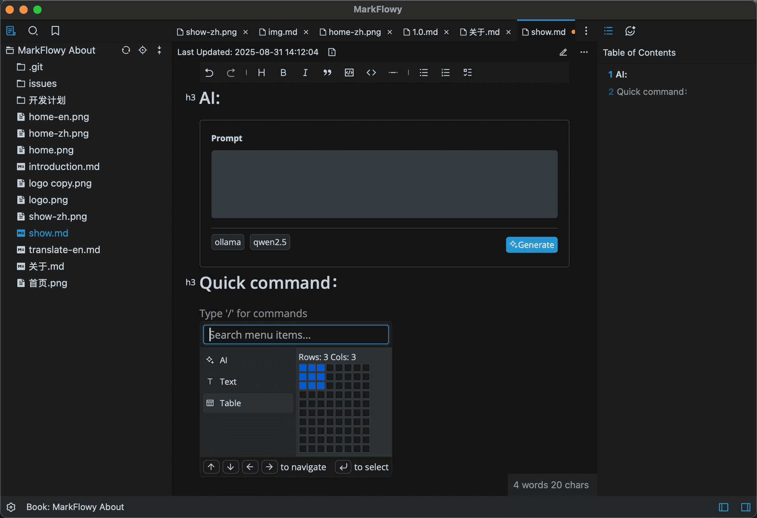Viewport: 757px width, 518px height.
Task: Toggle the left sidebar from the status bar
Action: coord(723,507)
